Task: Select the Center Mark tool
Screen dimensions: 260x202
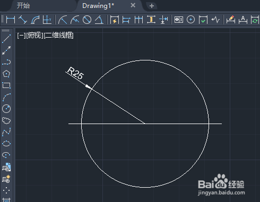Action: [x=190, y=20]
